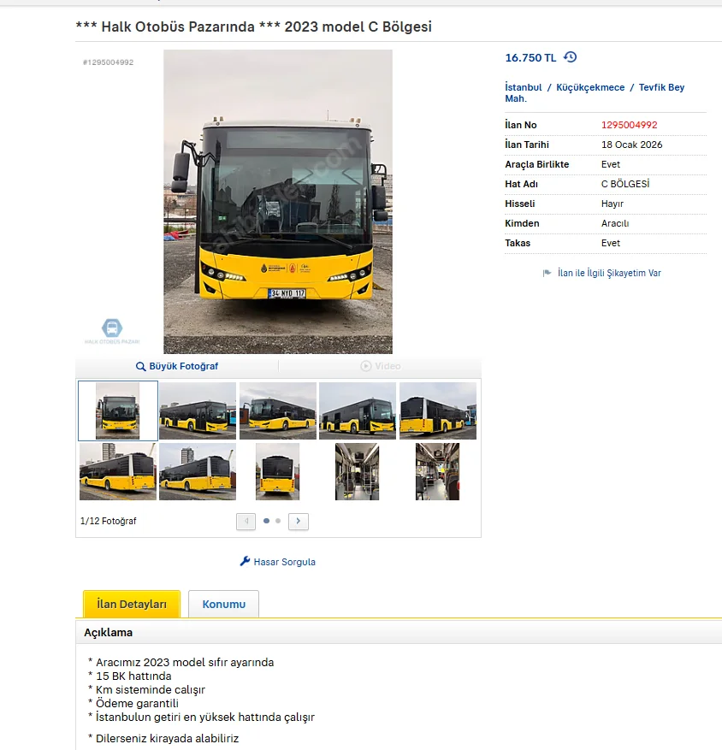Screen dimensions: 722x750
Task: Click the Video play icon
Action: (x=365, y=366)
